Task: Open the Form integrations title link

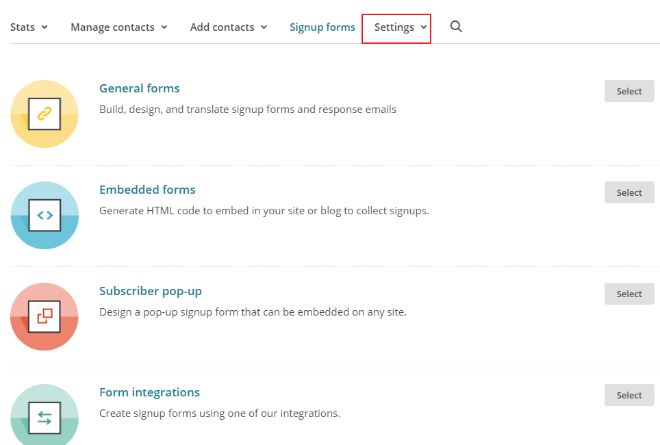Action: [x=149, y=392]
